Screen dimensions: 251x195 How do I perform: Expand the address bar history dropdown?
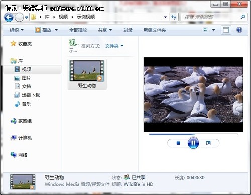coord(165,17)
